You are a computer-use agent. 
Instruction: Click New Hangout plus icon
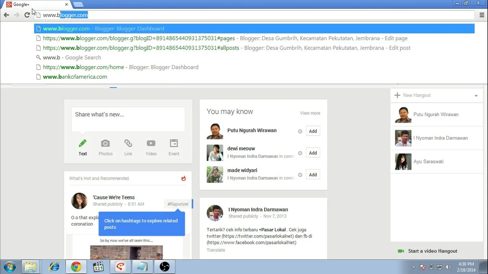coord(397,95)
